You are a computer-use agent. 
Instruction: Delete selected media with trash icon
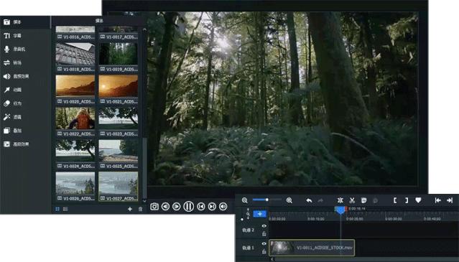(141, 209)
